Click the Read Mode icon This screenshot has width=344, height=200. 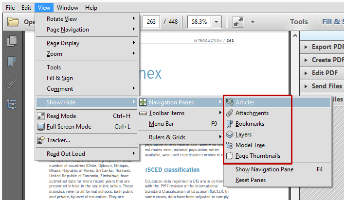(41, 116)
